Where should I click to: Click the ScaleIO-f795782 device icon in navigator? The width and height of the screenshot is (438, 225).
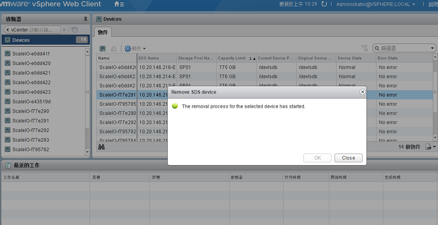pyautogui.click(x=7, y=149)
